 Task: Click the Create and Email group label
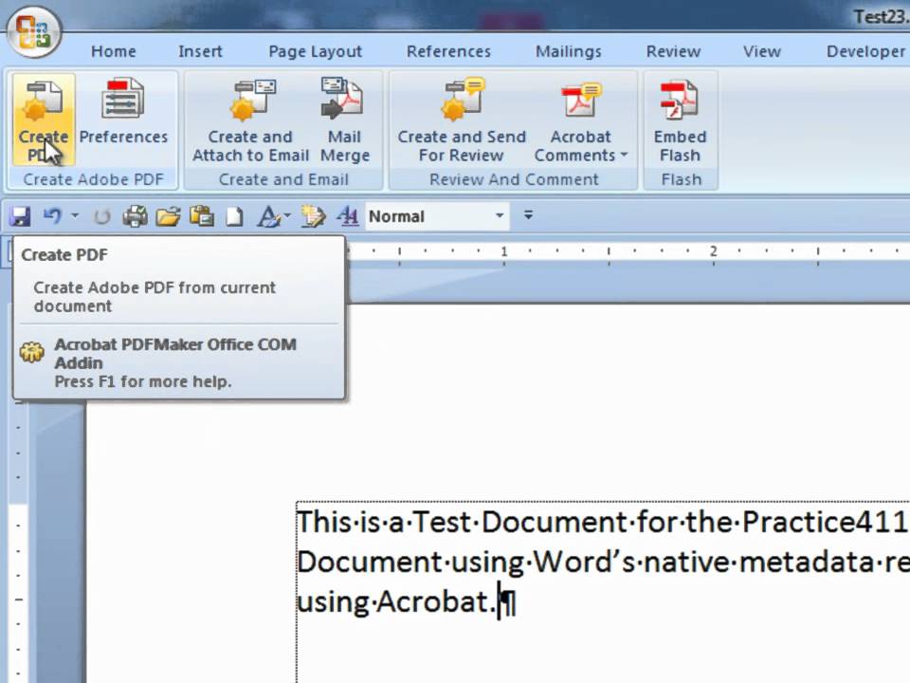click(283, 179)
